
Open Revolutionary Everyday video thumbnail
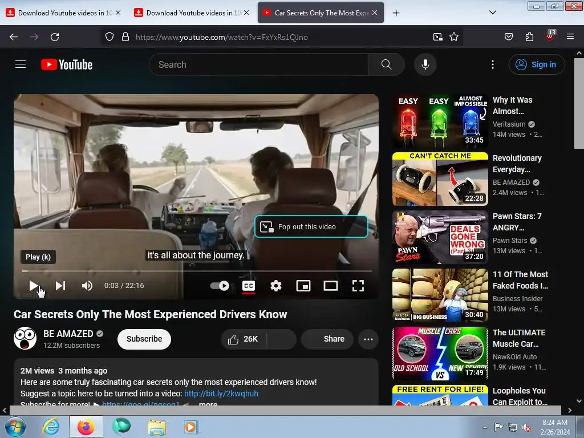[x=440, y=179]
